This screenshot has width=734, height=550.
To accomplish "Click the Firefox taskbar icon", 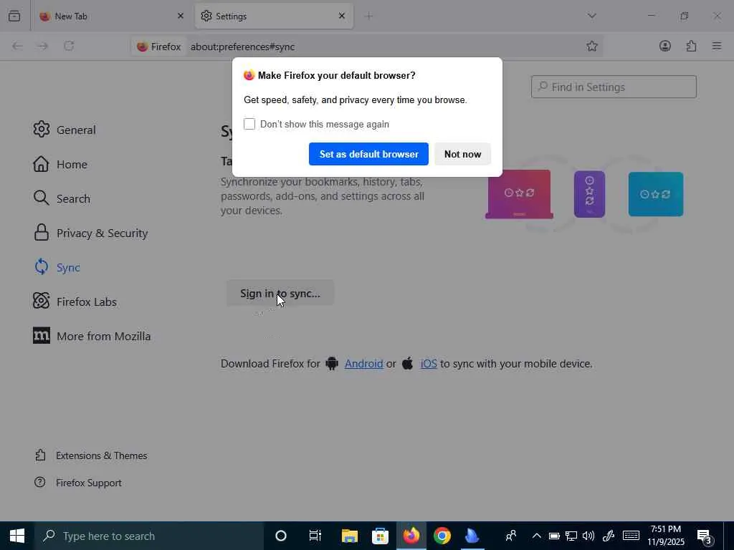I will pyautogui.click(x=411, y=536).
